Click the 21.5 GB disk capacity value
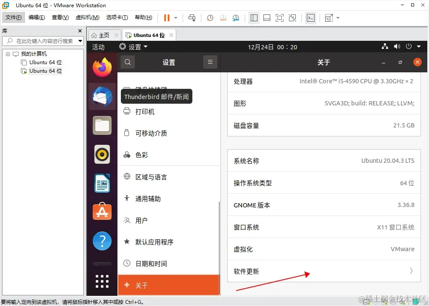The width and height of the screenshot is (429, 306). (404, 125)
